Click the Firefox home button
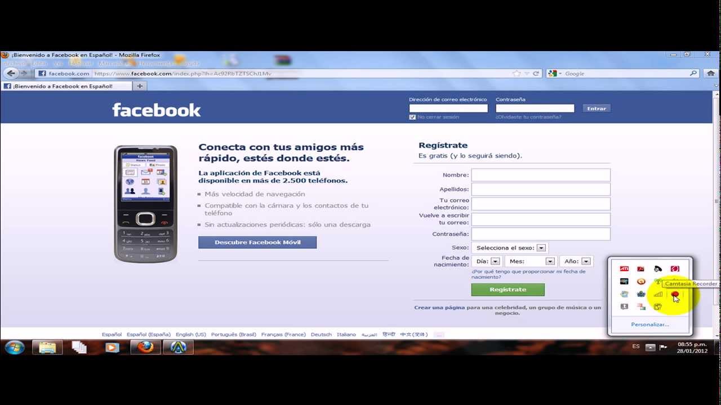 click(710, 73)
